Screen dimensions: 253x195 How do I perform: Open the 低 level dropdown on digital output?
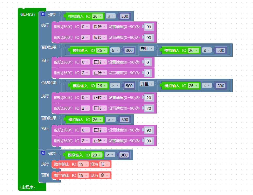[x=105, y=164]
